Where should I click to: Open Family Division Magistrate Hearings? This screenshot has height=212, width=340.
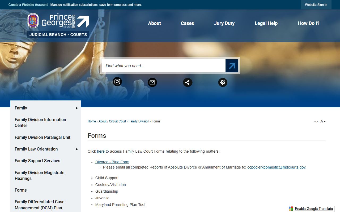tap(40, 175)
